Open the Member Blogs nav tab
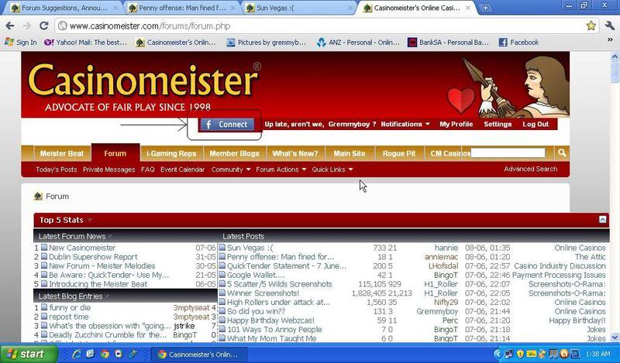Image resolution: width=620 pixels, height=363 pixels. [235, 154]
